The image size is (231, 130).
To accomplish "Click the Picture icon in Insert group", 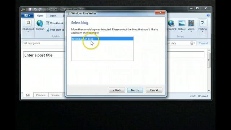I will click(182, 23).
